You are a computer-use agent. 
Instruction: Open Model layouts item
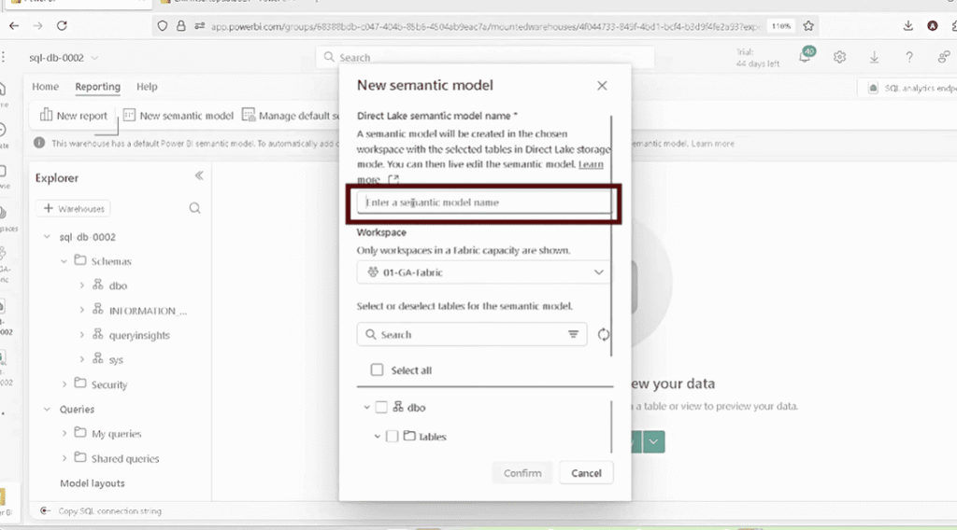93,483
